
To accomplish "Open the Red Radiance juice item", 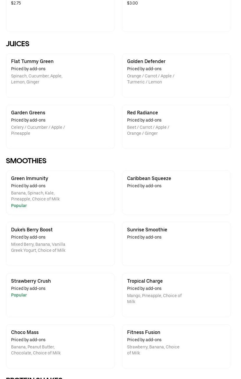I will [x=176, y=126].
